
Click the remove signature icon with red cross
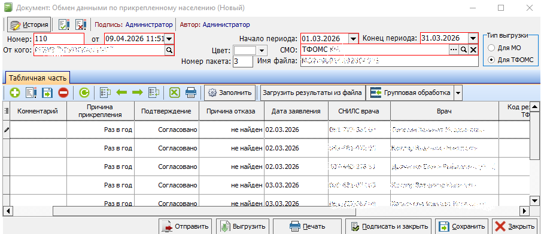coord(81,25)
